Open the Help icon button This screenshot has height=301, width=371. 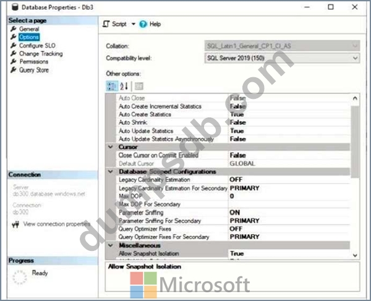coord(143,24)
